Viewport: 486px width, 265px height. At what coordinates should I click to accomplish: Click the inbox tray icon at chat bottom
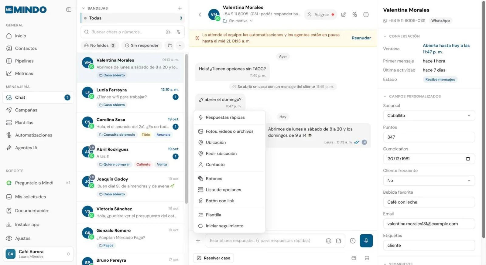pyautogui.click(x=367, y=258)
